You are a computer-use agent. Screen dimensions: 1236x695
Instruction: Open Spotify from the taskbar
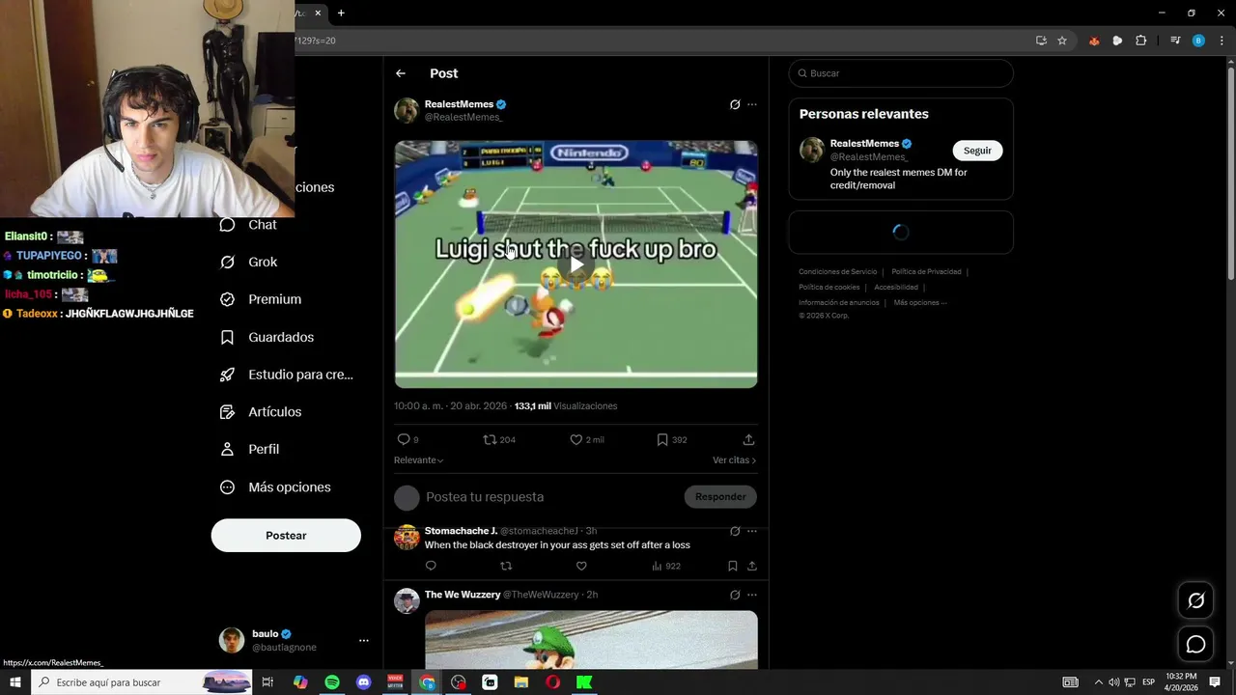[332, 682]
